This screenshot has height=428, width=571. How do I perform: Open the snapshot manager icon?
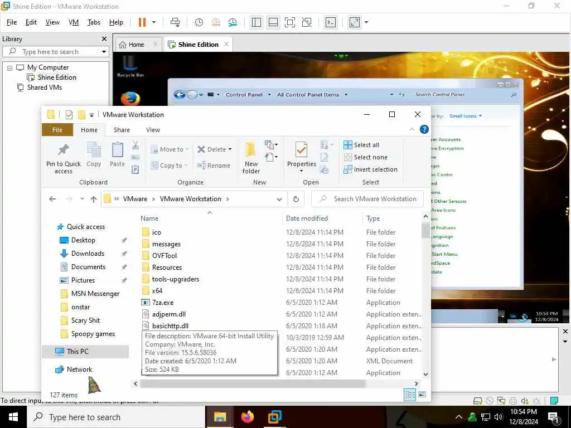pyautogui.click(x=233, y=22)
